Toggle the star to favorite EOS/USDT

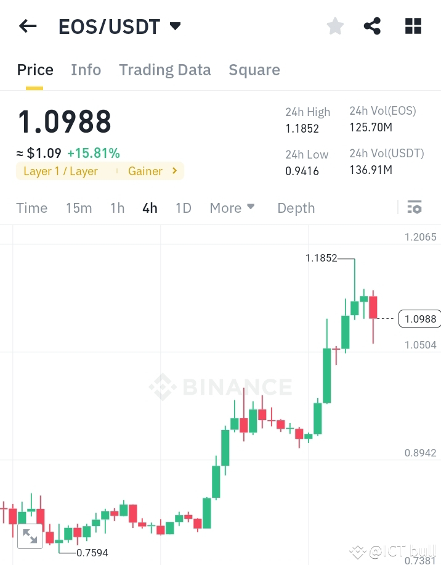(334, 25)
